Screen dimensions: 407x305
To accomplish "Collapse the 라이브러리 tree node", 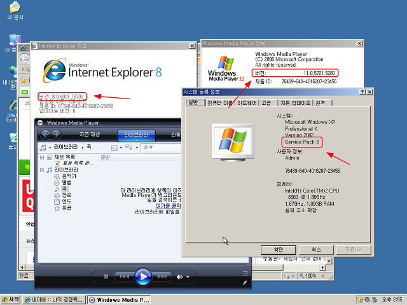I will point(41,170).
